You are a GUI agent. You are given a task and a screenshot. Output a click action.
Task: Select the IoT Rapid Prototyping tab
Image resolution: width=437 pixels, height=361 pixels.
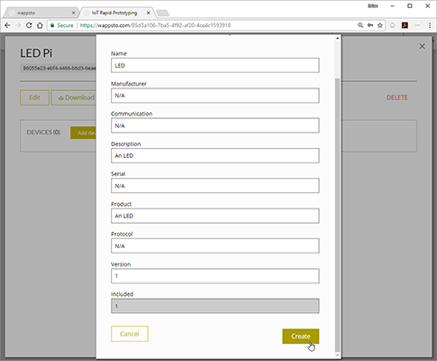pyautogui.click(x=117, y=13)
